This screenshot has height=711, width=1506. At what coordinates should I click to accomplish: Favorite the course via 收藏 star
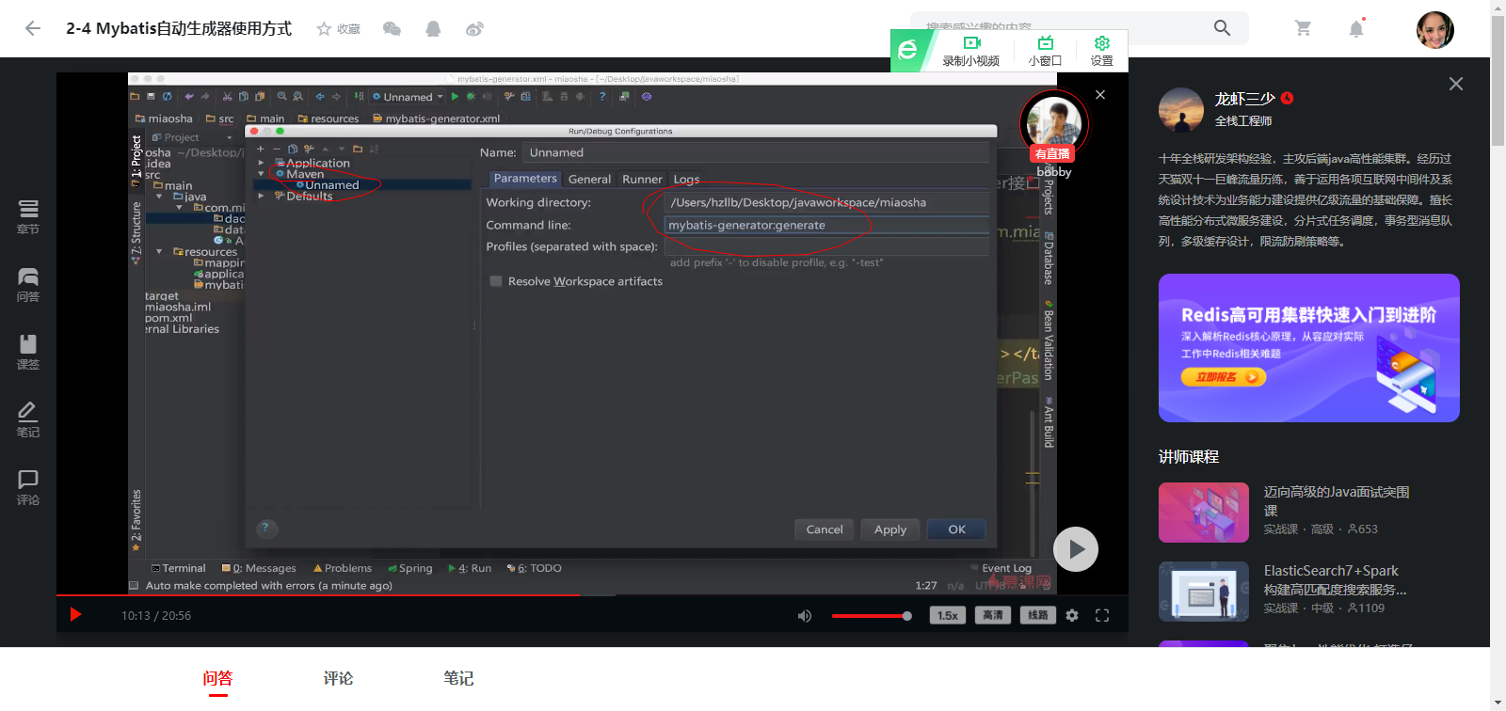339,29
